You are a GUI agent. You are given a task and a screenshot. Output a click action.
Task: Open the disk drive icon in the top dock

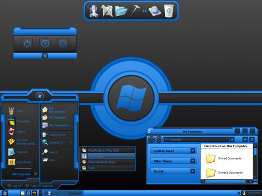[x=155, y=11]
